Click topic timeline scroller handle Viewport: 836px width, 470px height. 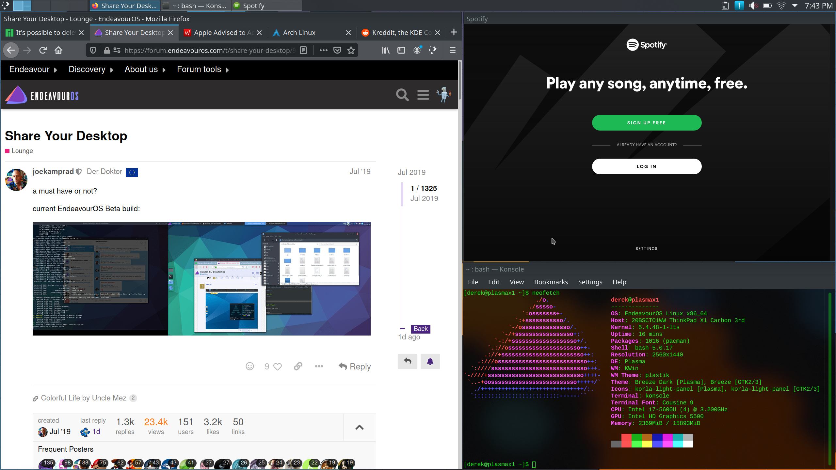[x=402, y=195]
